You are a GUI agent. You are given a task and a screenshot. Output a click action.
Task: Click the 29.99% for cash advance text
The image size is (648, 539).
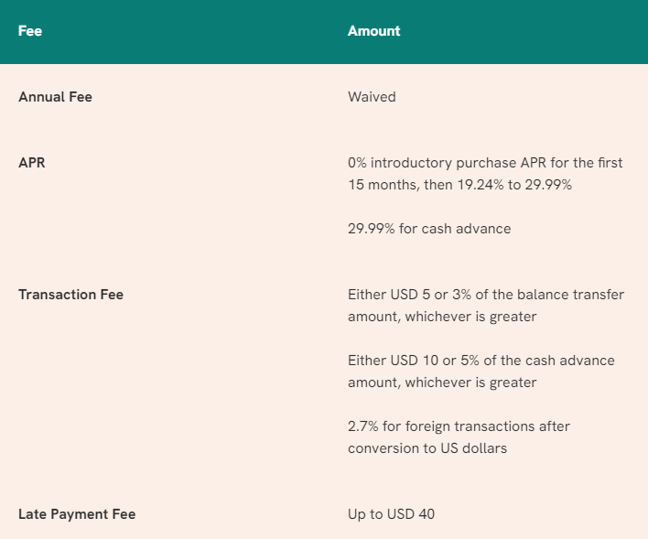(x=429, y=229)
